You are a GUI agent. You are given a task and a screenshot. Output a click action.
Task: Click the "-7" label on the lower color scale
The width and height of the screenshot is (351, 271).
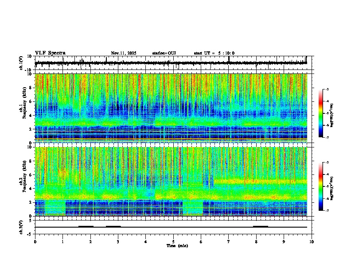pyautogui.click(x=327, y=211)
